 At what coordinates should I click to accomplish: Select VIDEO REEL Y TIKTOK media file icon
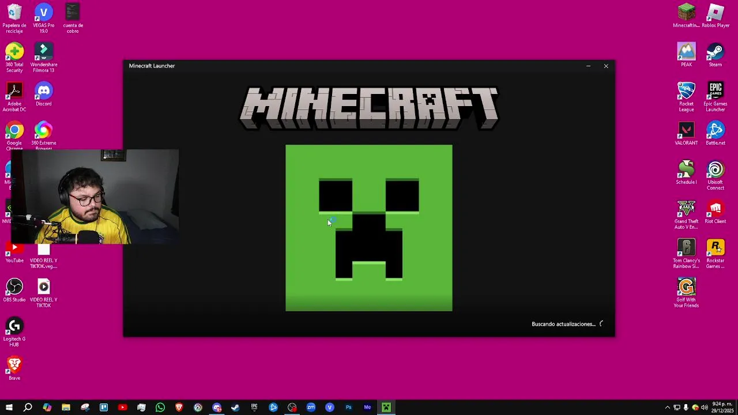(44, 293)
